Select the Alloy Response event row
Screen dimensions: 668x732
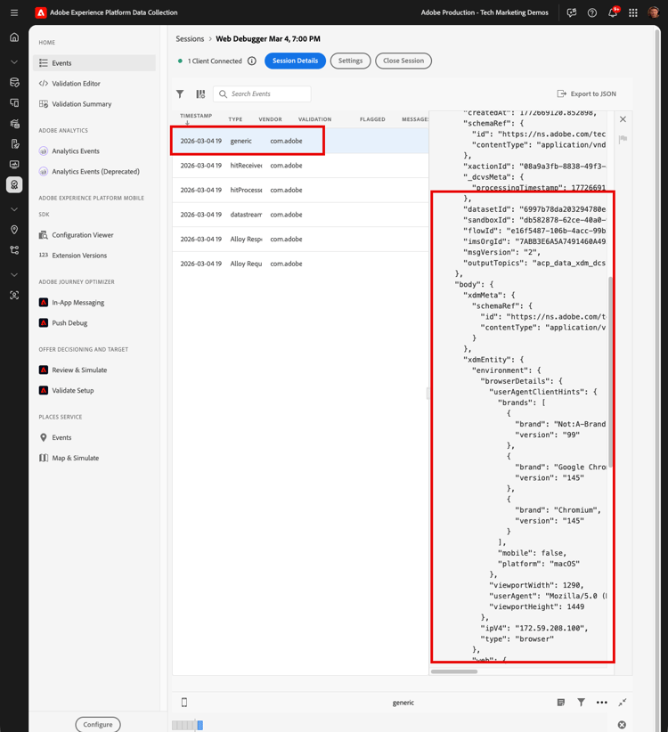point(300,239)
